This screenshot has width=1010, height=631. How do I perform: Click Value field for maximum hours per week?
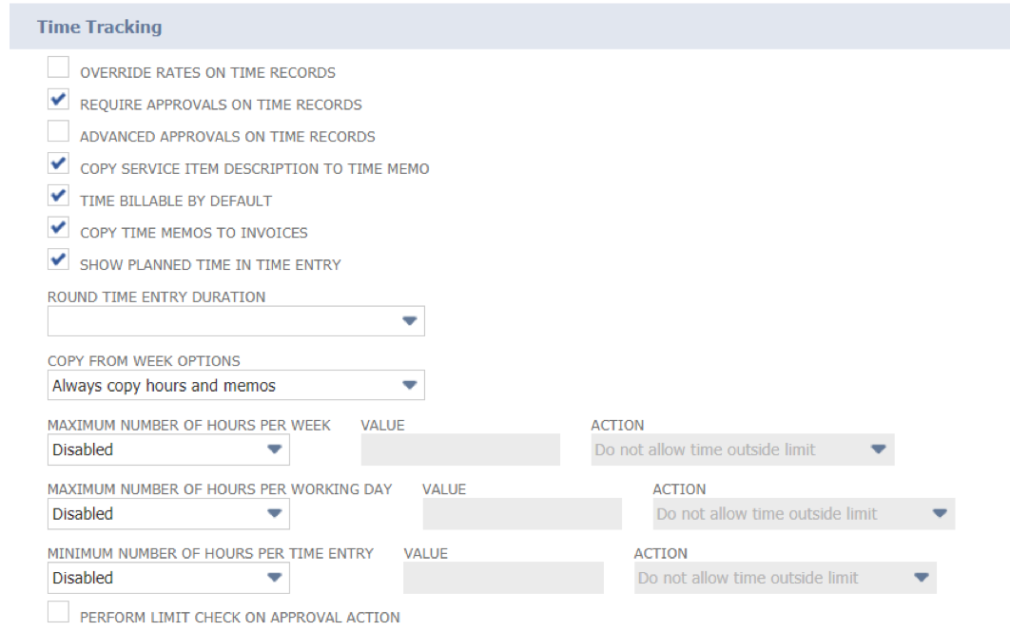click(x=460, y=449)
